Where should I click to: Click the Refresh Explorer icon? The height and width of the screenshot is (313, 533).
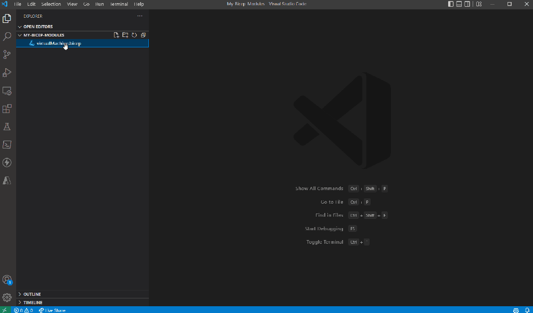point(134,35)
